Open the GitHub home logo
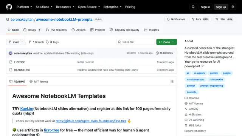Image resolution: width=242 pixels, height=136 pixels. [x=9, y=7]
